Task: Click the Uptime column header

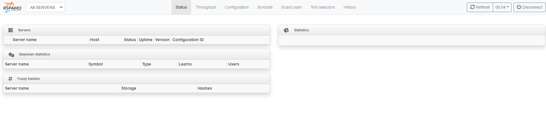Action: [x=146, y=40]
